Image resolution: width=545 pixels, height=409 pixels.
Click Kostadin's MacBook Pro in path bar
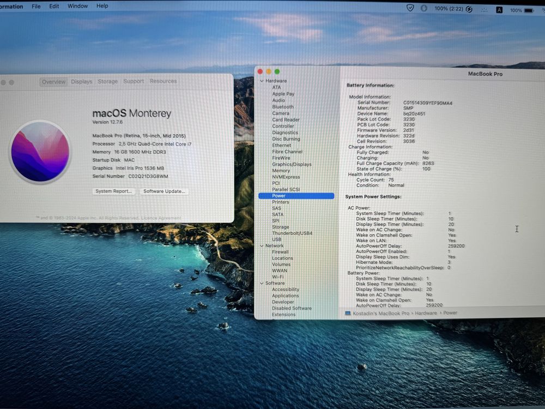point(381,314)
